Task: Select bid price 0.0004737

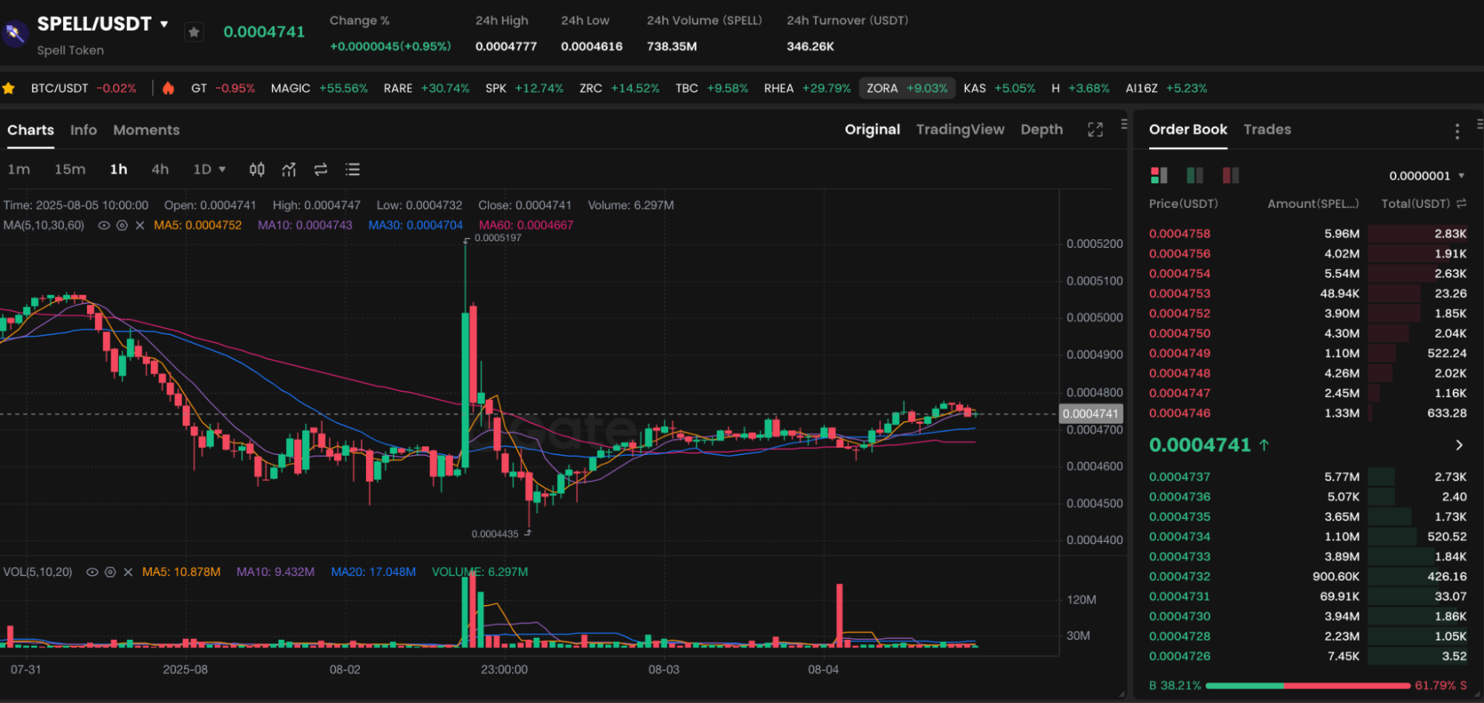Action: click(1180, 477)
